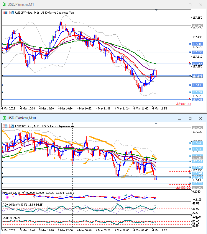Maximize the USDJPYmicro,M1 chart window

pos(190,5)
